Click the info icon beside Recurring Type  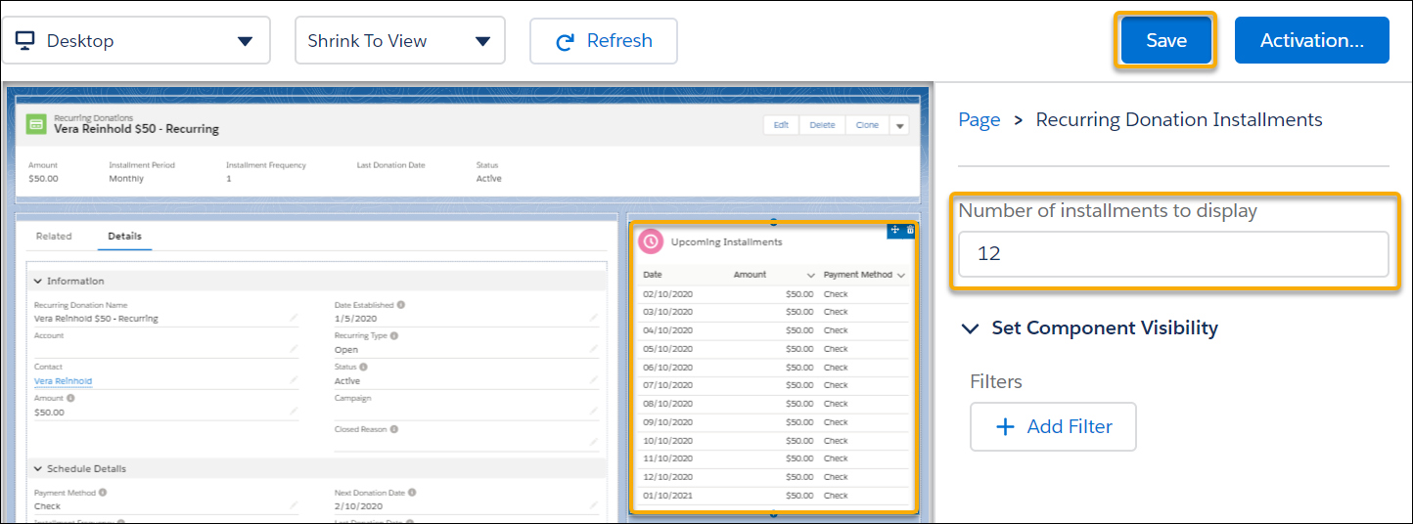pyautogui.click(x=394, y=335)
